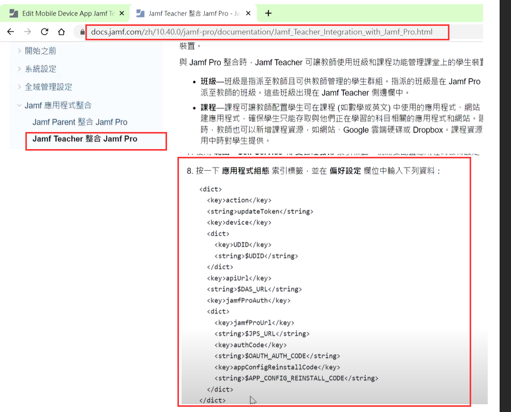Viewport: 511px width, 412px height.
Task: Click the apiUrl key line
Action: click(239, 278)
